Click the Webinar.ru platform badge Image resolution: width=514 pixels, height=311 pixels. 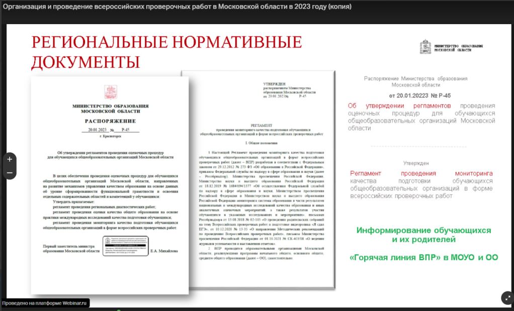click(x=44, y=303)
